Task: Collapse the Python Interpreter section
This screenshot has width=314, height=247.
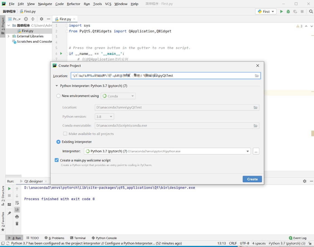Action: pyautogui.click(x=57, y=86)
